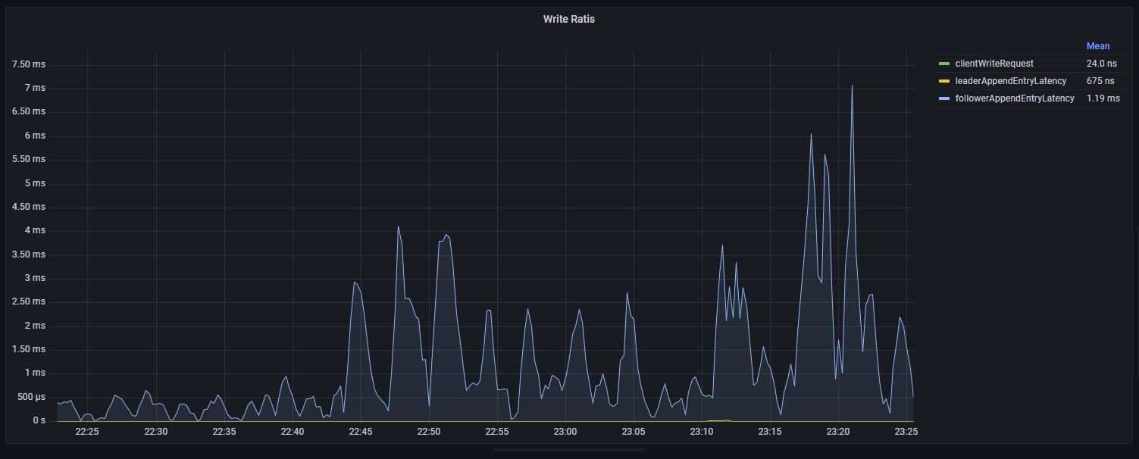Click the 500 µs y-axis label
The width and height of the screenshot is (1139, 459).
point(31,397)
